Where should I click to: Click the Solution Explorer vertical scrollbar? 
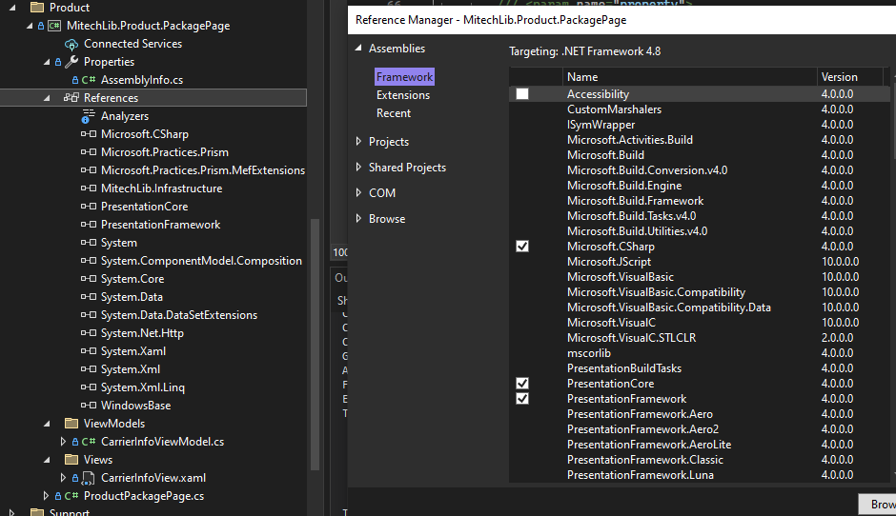click(316, 286)
